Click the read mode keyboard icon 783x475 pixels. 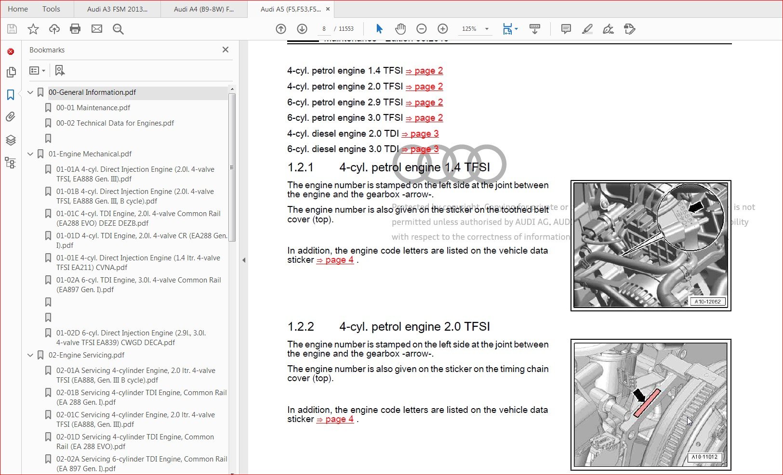coord(534,29)
